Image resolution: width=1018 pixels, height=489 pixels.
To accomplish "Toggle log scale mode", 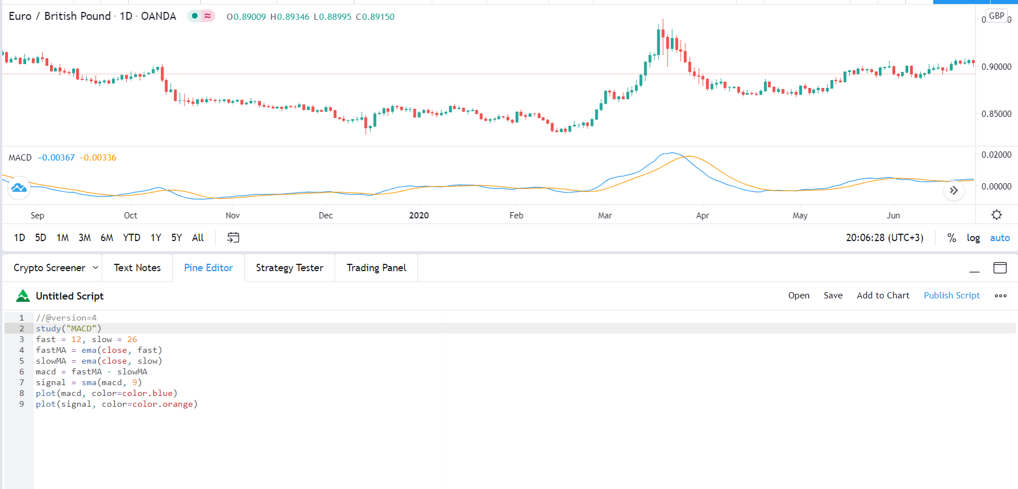I will point(973,238).
